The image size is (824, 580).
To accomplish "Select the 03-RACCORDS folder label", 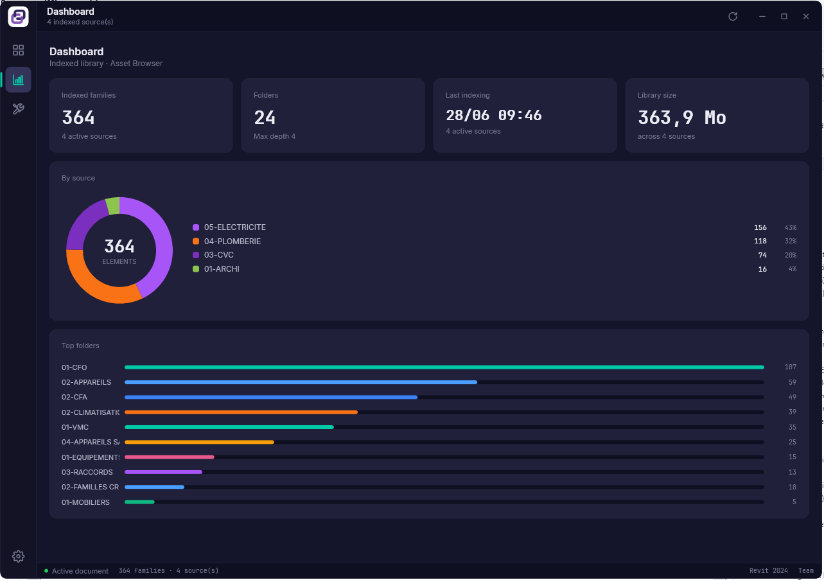I will 87,472.
